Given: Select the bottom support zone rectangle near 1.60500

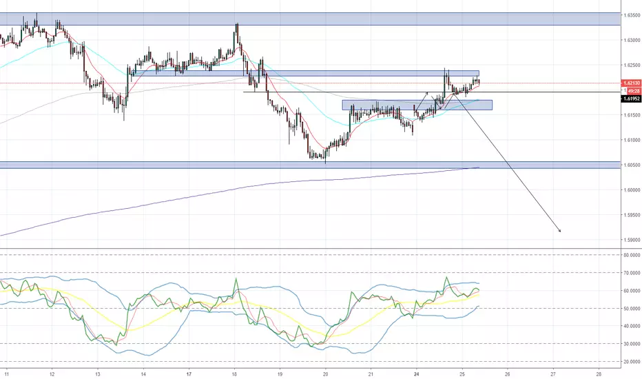Looking at the screenshot, I should (x=310, y=165).
